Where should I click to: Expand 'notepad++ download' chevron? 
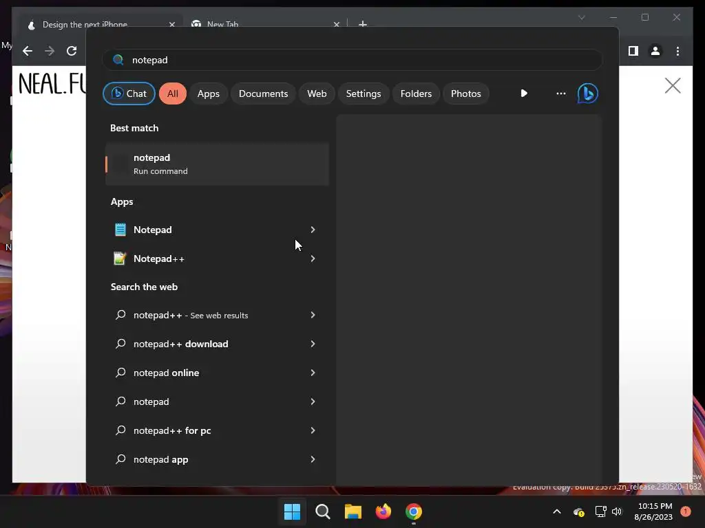[313, 344]
